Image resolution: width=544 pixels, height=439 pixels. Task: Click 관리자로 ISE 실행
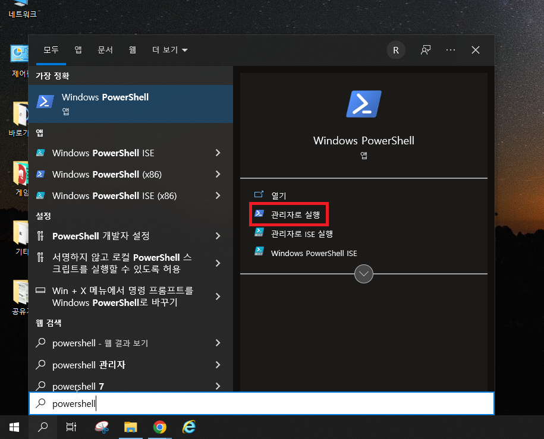pyautogui.click(x=301, y=234)
